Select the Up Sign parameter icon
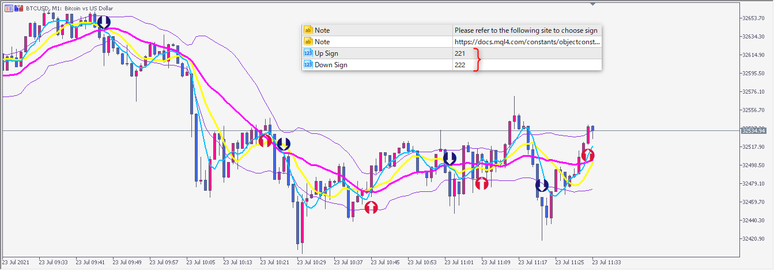 [308, 53]
